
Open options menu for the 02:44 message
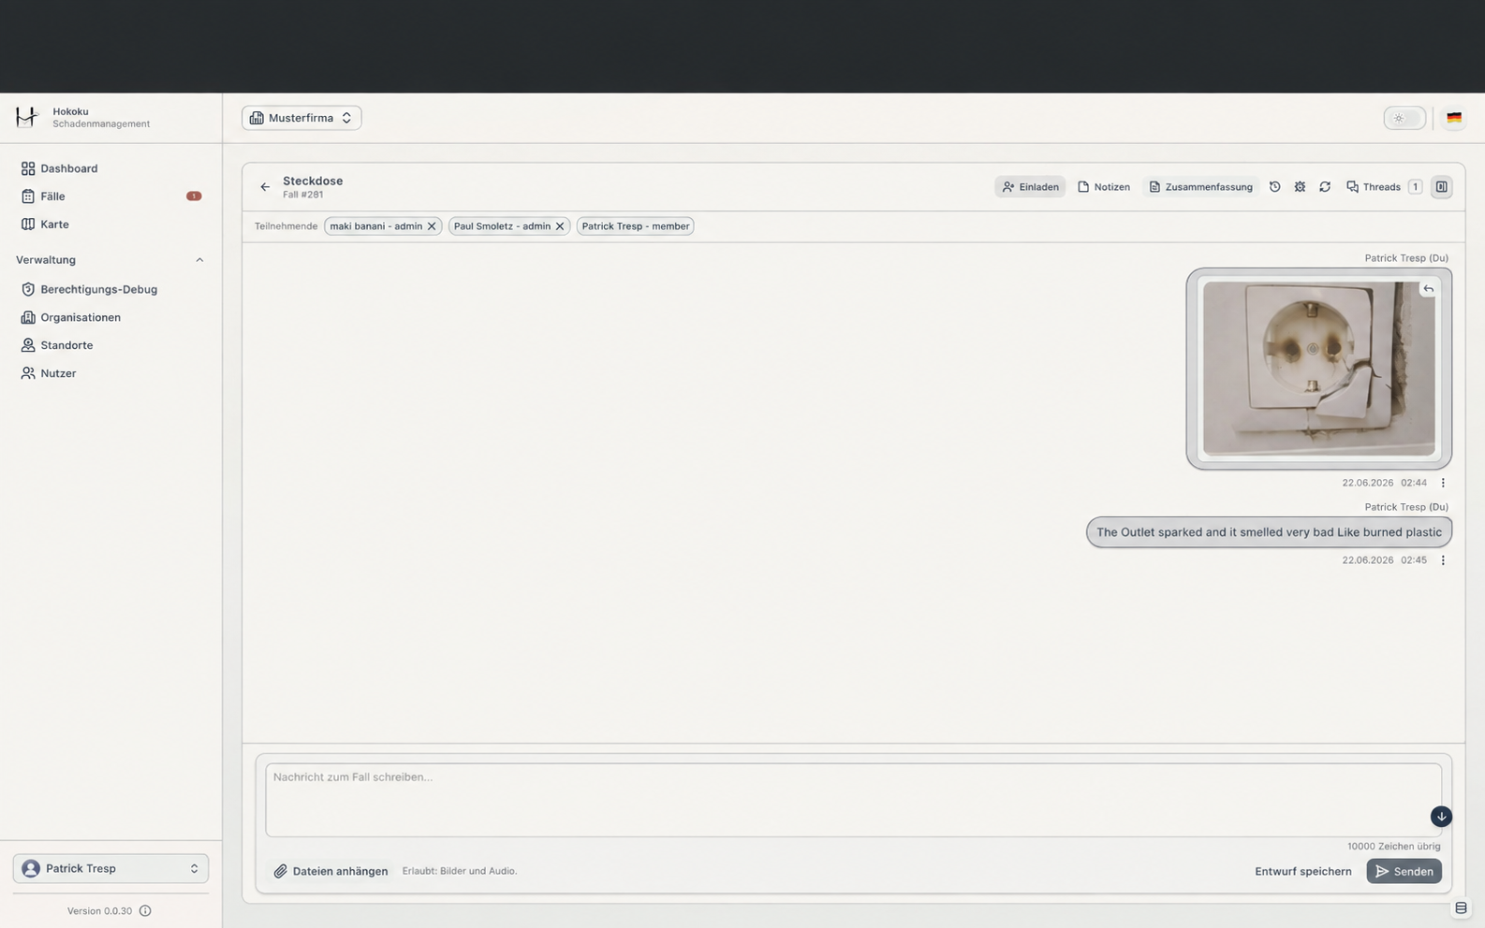tap(1443, 483)
